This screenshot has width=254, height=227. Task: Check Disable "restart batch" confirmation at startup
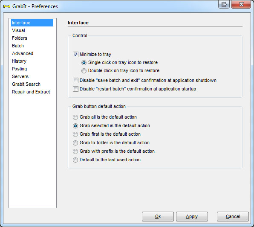(75, 89)
